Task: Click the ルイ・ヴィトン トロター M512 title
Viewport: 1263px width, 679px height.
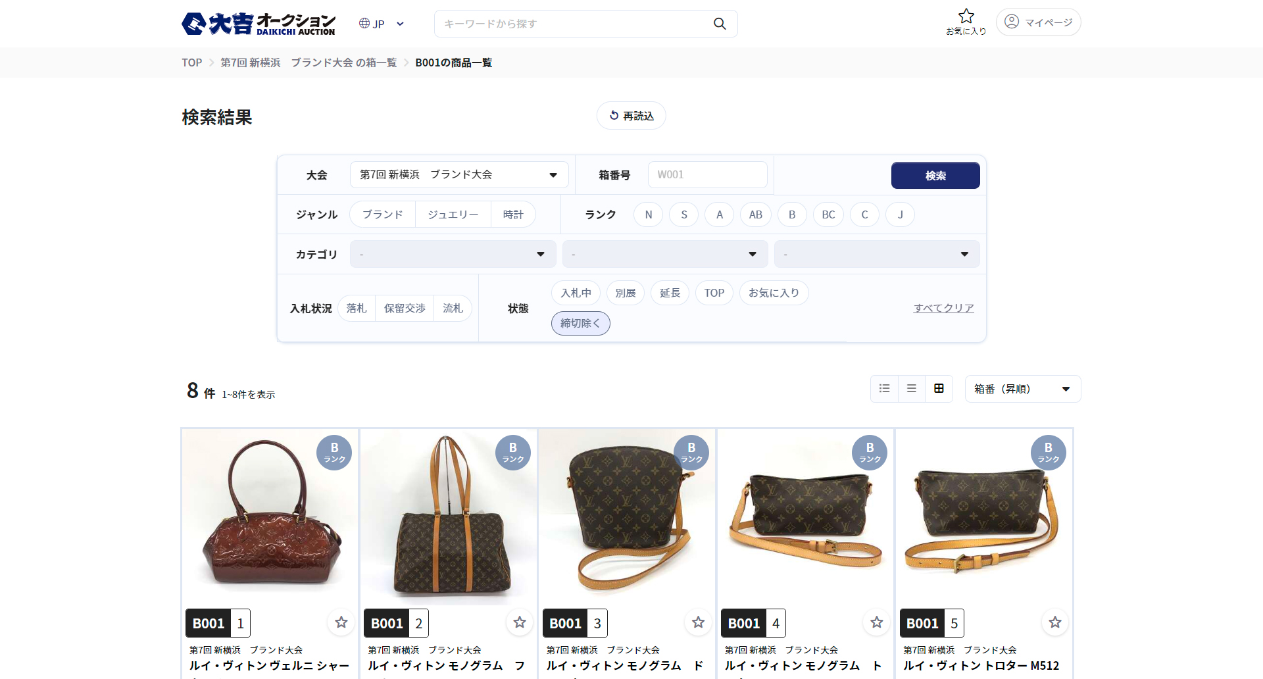Action: (981, 666)
